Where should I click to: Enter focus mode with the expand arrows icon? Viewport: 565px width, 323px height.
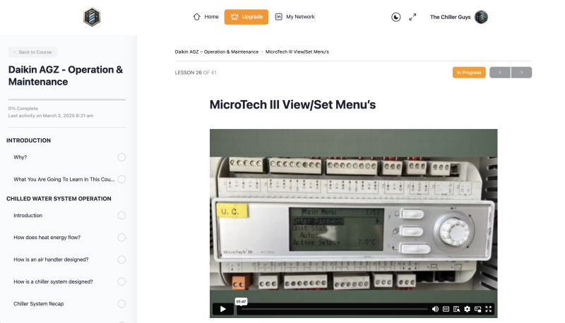412,17
